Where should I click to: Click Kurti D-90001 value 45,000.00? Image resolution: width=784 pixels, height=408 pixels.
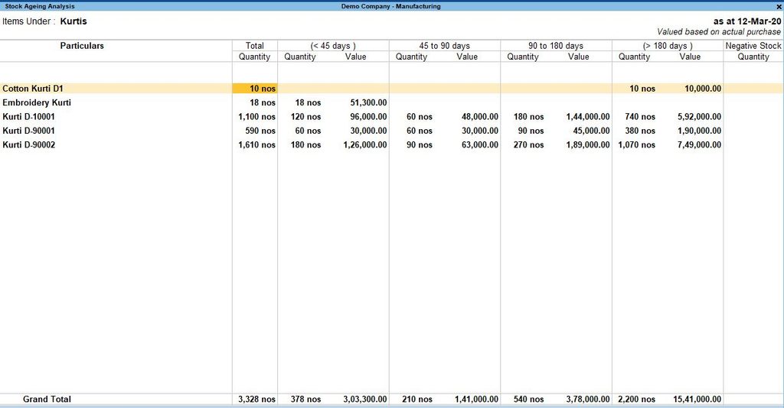pyautogui.click(x=591, y=131)
